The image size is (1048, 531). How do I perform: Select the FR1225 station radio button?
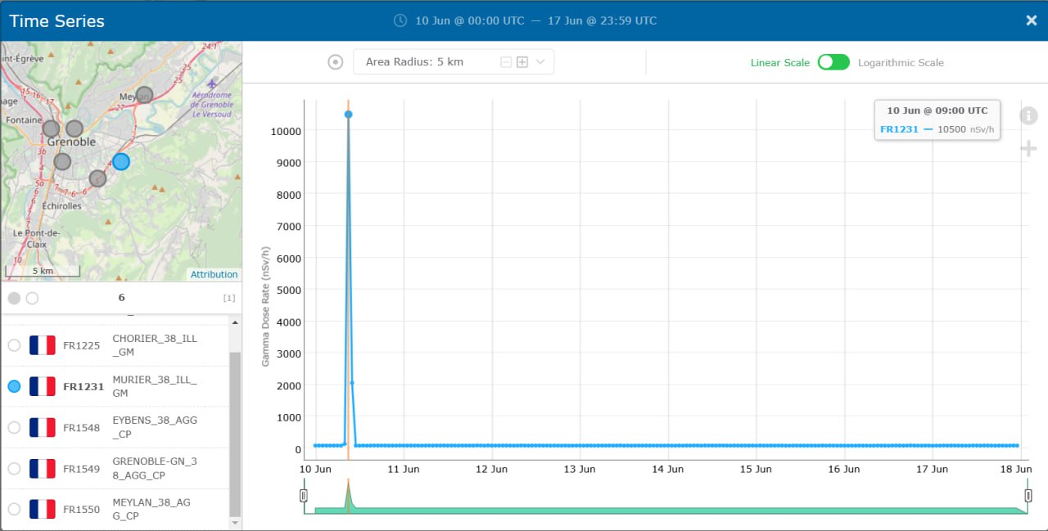coord(14,345)
